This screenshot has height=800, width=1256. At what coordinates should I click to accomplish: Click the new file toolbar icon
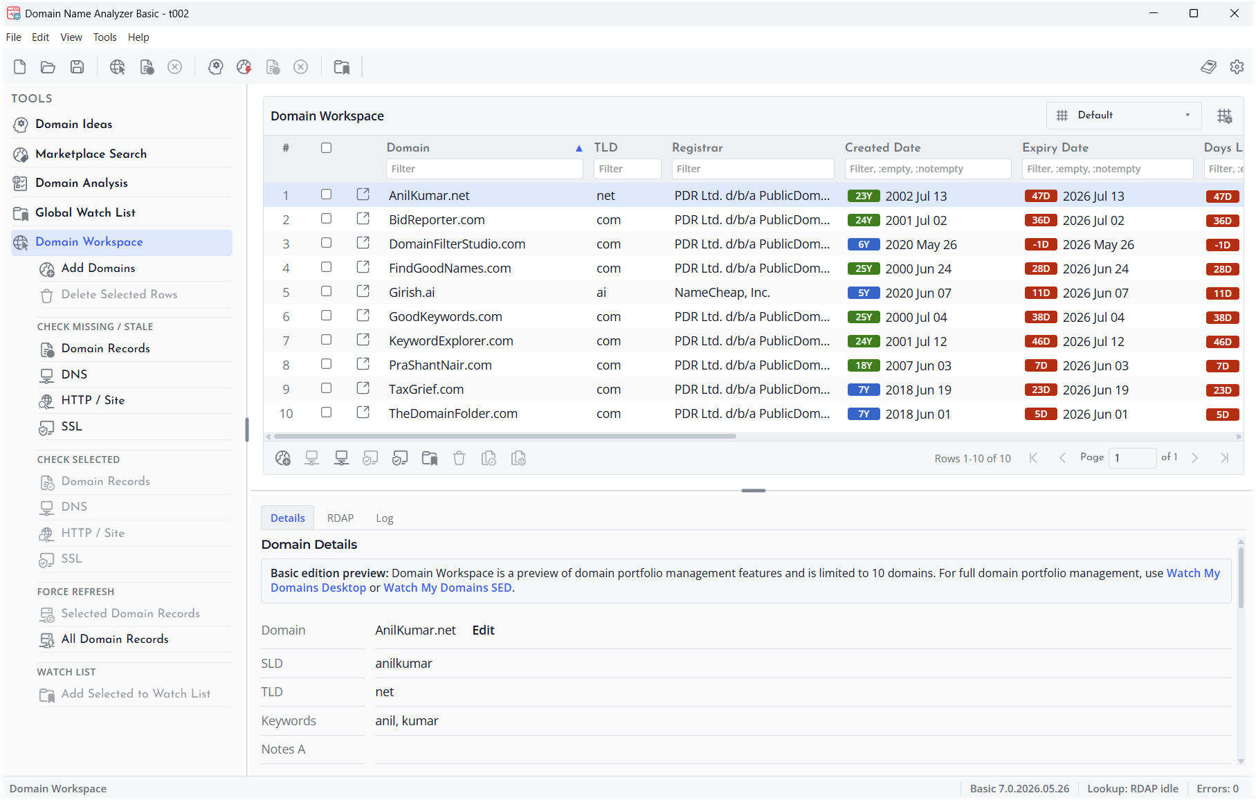[x=19, y=67]
